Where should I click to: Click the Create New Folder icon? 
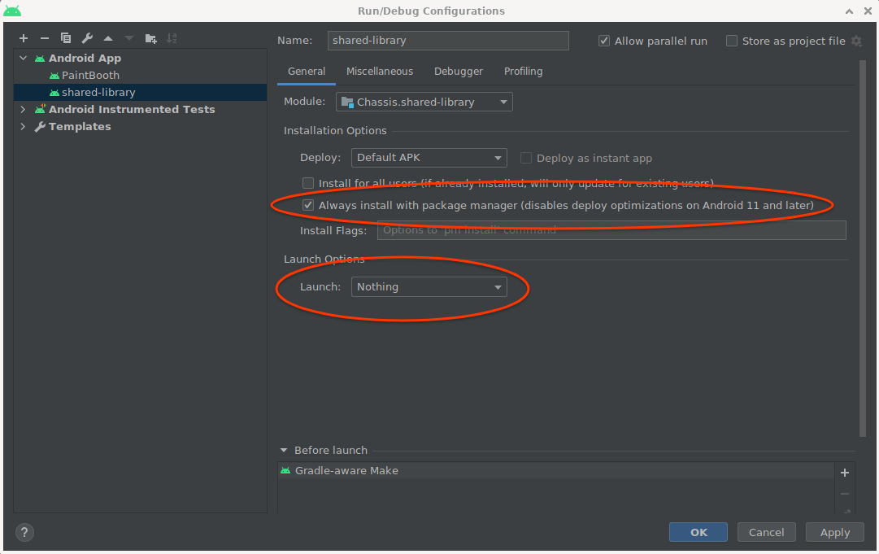[x=150, y=38]
